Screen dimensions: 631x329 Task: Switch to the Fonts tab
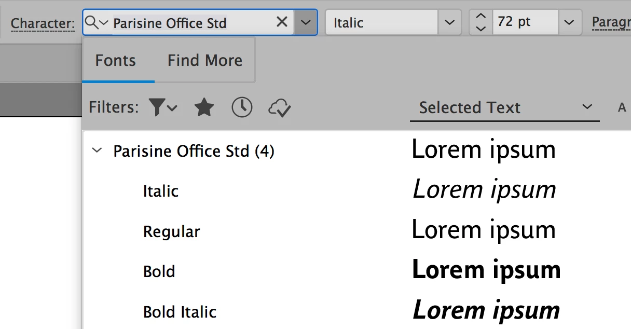pos(115,60)
